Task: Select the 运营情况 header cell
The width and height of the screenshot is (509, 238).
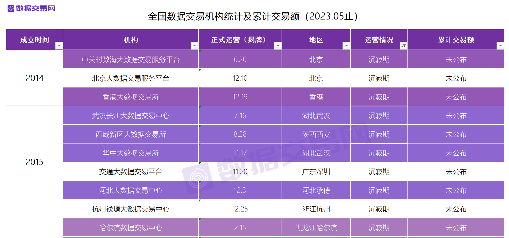Action: [379, 40]
